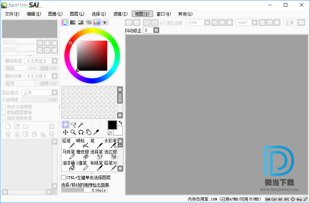310x203 pixels.
Task: Choose the 铅笔30 pencil brush
Action: tap(110, 166)
